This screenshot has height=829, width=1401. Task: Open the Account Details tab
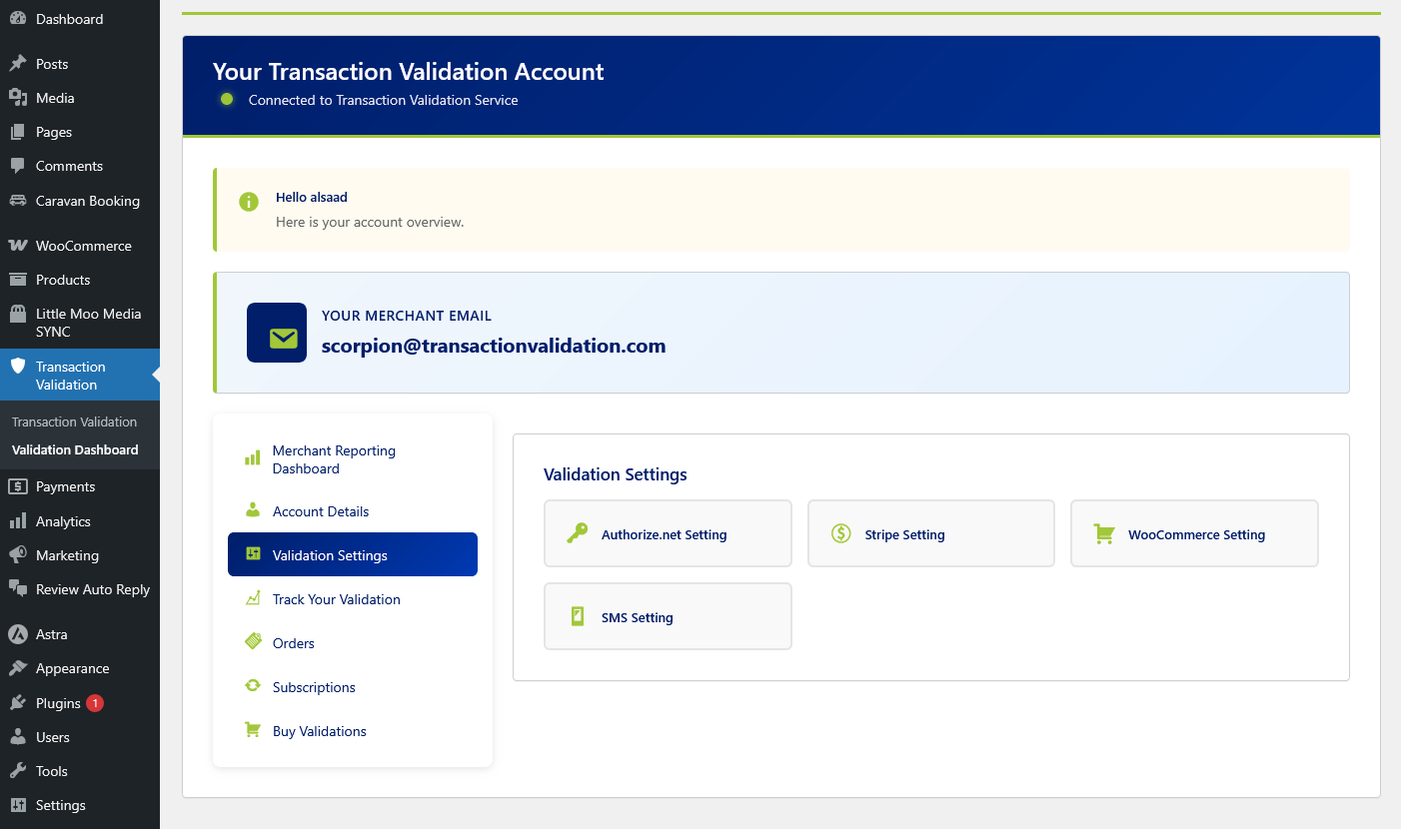pos(353,511)
